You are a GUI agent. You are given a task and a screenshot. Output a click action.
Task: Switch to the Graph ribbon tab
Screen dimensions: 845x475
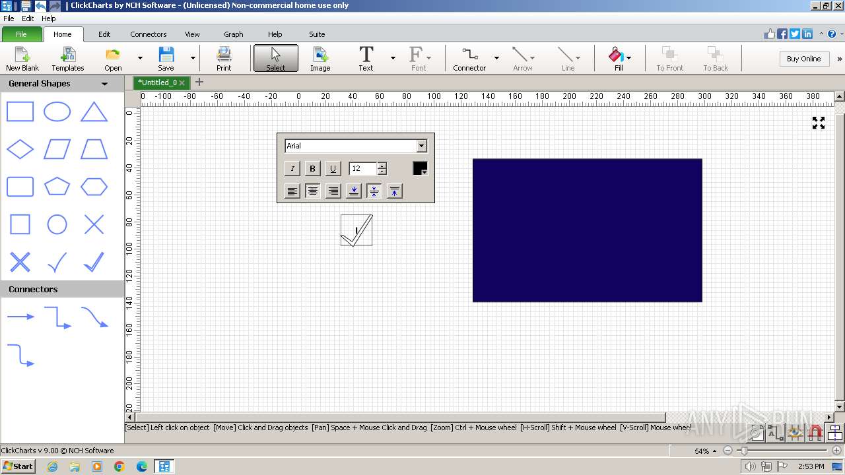pyautogui.click(x=234, y=34)
